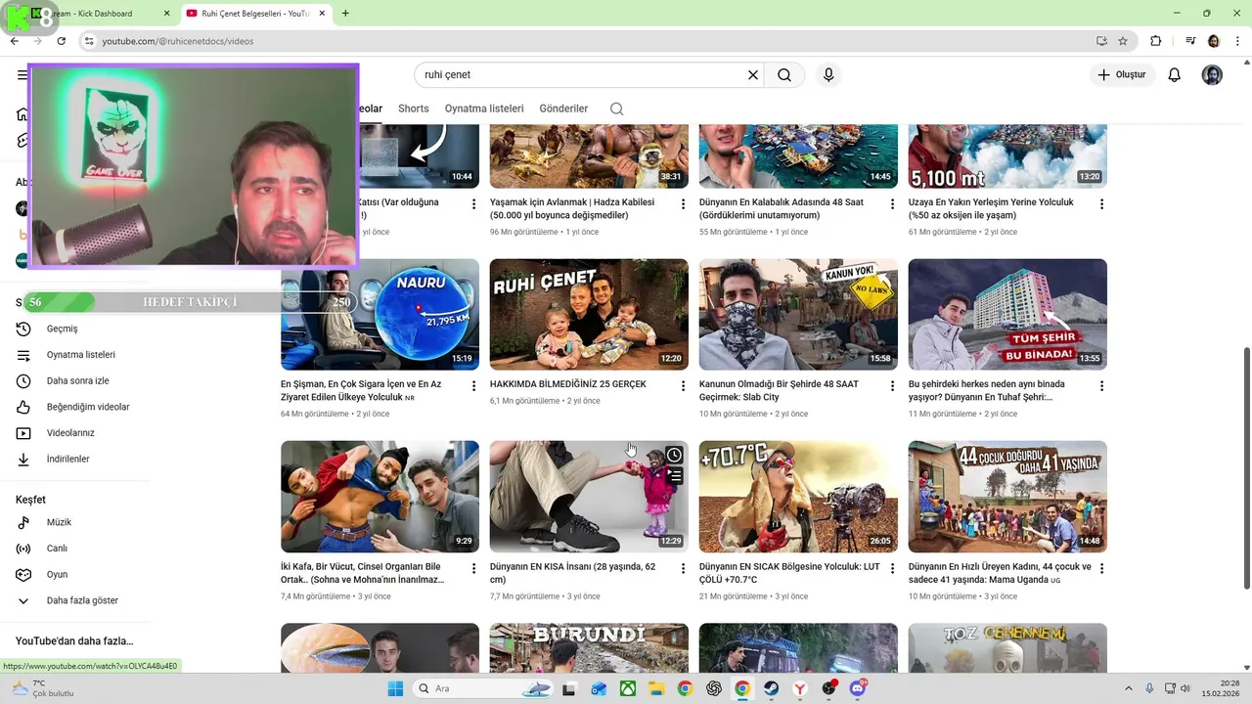Switch to Oynatma listeleri channel tab

(x=484, y=109)
